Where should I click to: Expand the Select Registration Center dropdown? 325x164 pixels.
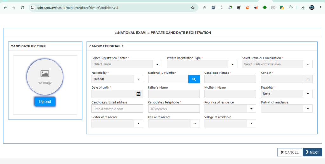click(157, 64)
